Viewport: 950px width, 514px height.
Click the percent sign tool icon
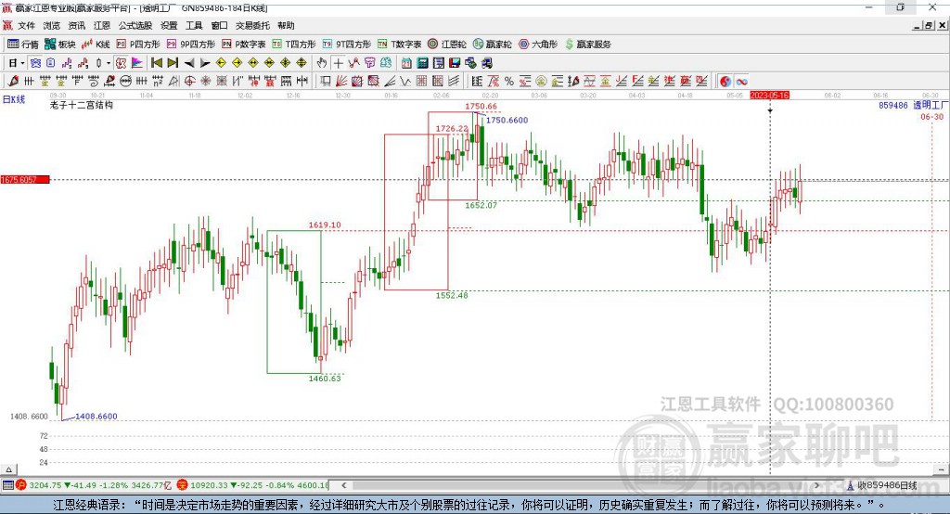click(509, 82)
